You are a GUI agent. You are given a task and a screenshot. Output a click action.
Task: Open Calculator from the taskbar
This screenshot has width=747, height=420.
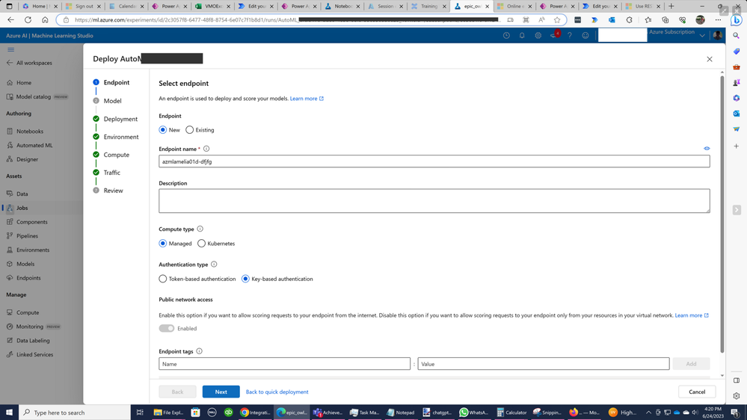[511, 413]
